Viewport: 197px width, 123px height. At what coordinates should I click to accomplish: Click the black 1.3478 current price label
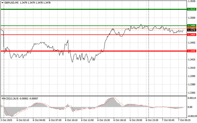tap(191, 30)
